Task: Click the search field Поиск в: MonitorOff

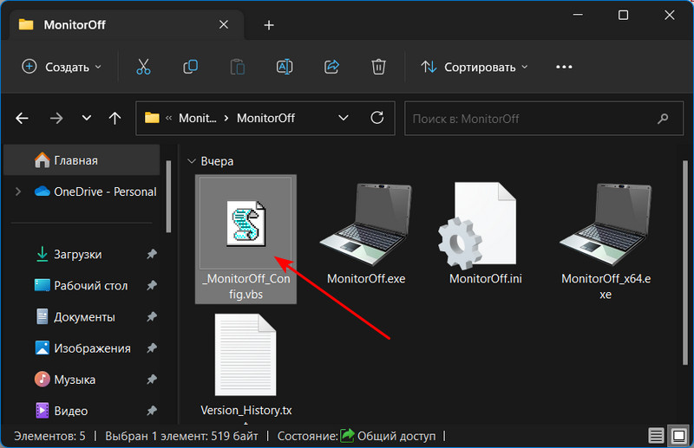Action: 529,118
